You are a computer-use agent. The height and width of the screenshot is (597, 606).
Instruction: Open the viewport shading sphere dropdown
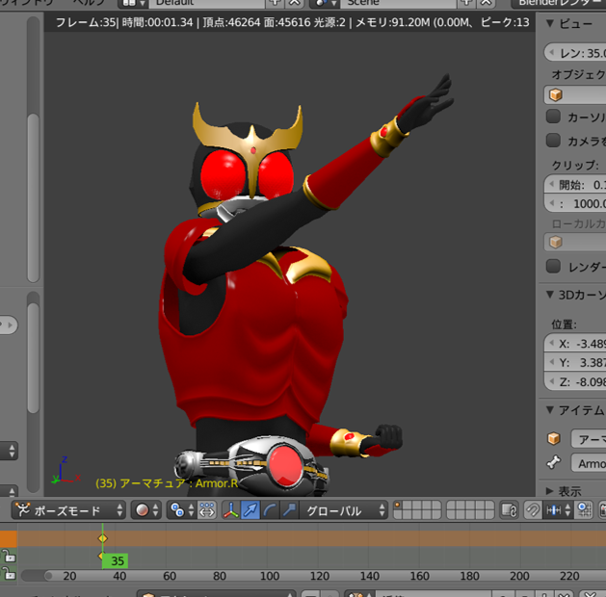tap(146, 510)
